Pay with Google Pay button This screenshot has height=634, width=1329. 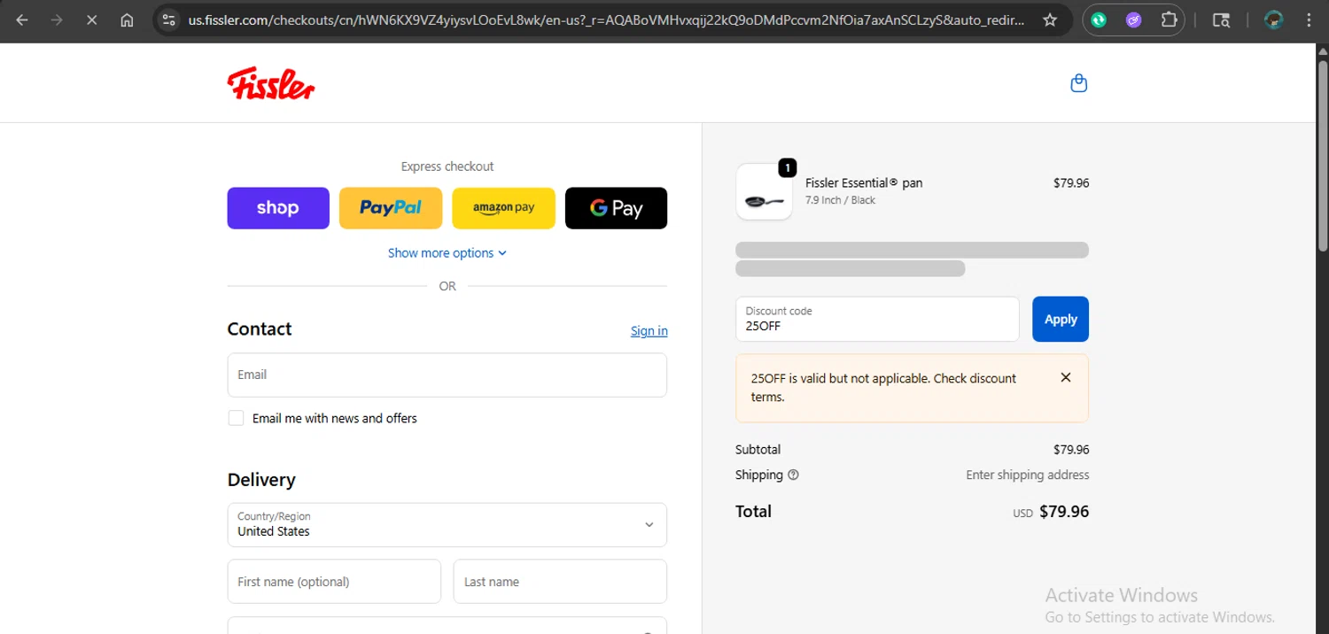tap(616, 208)
